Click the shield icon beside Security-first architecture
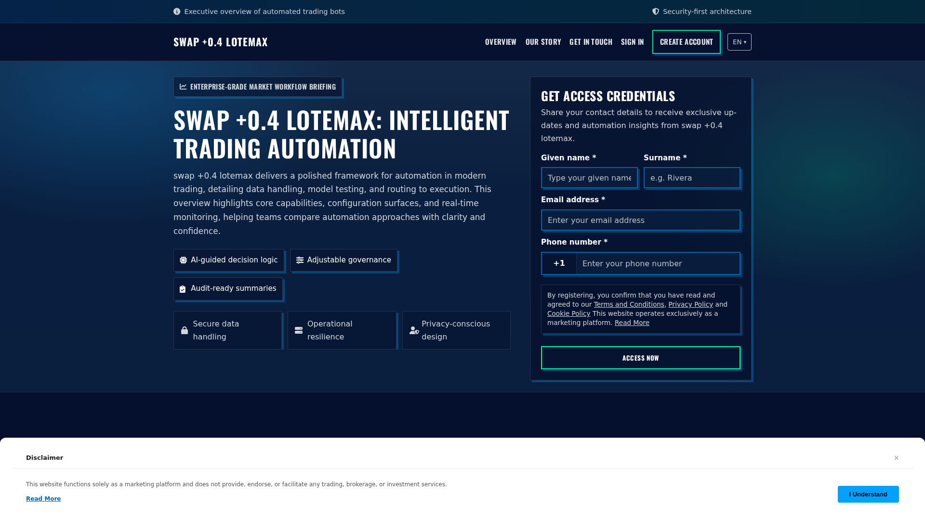Screen dimensions: 925x520 pos(656,12)
